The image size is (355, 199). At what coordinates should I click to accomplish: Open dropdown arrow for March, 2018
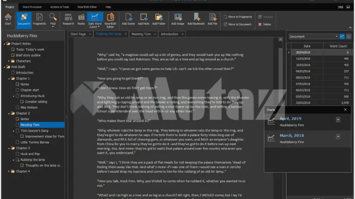coord(338,137)
